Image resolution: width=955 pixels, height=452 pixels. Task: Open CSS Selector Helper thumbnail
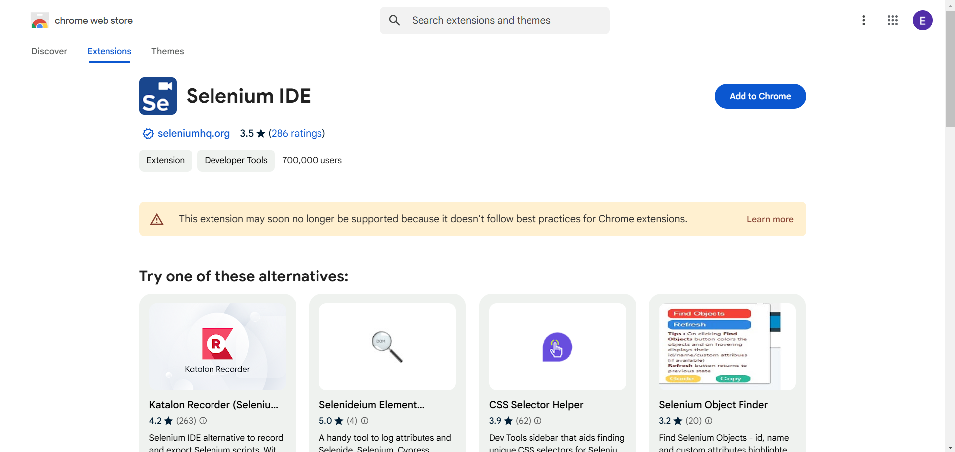point(557,347)
